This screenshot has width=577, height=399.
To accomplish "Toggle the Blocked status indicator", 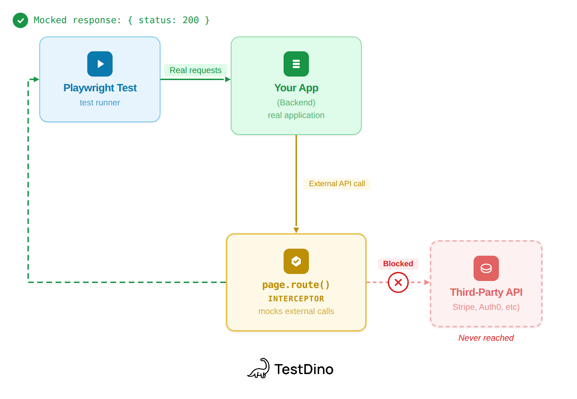I will (x=398, y=264).
